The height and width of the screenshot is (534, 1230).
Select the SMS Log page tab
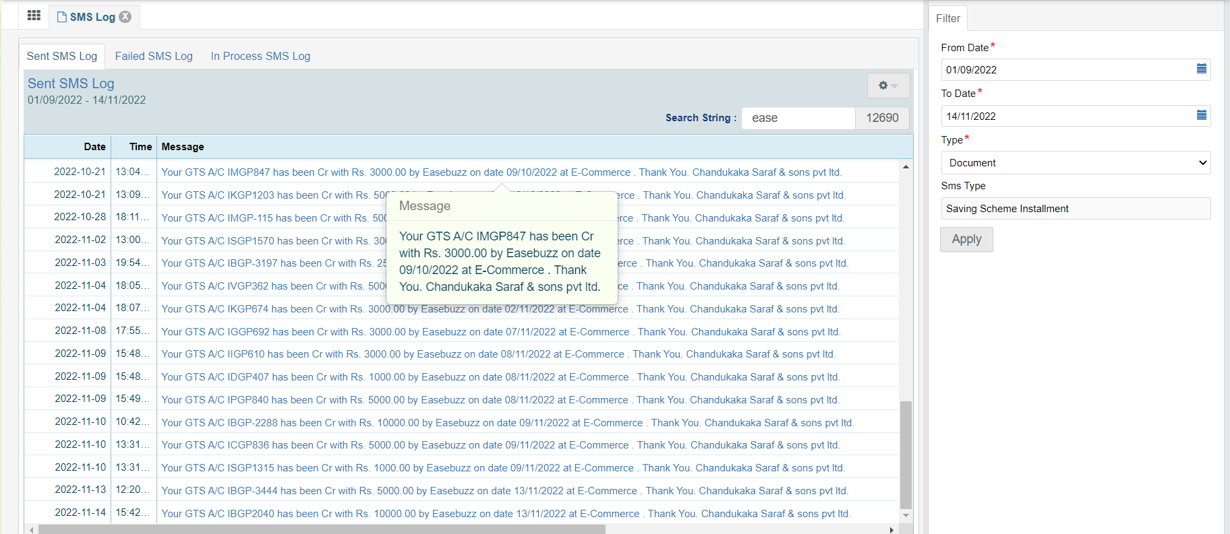(94, 17)
